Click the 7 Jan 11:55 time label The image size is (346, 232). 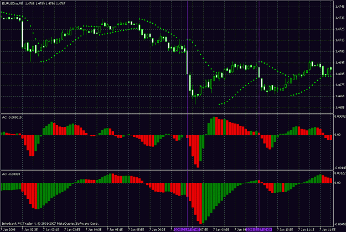[x=328, y=230]
